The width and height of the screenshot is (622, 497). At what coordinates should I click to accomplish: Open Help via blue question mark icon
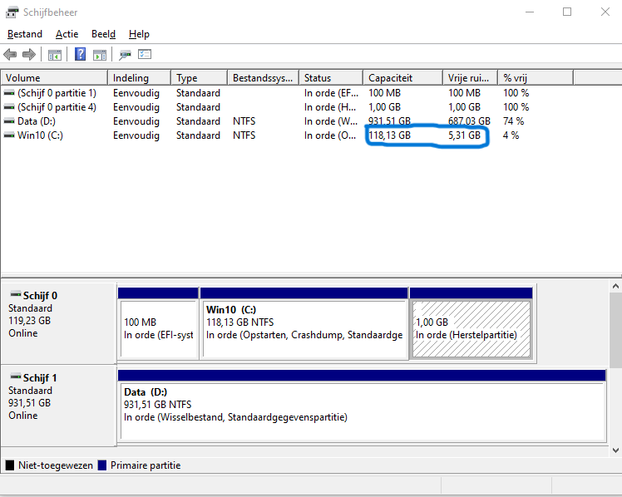point(80,55)
